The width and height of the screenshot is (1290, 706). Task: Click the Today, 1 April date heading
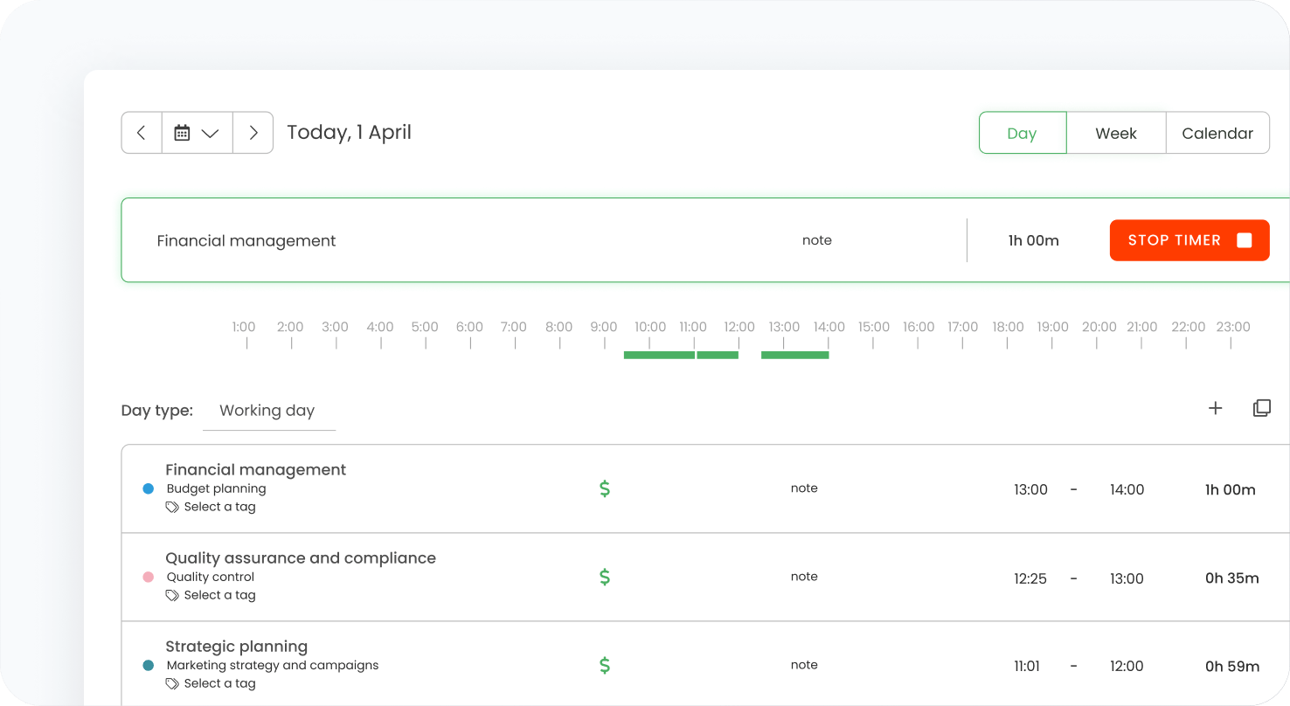click(350, 133)
